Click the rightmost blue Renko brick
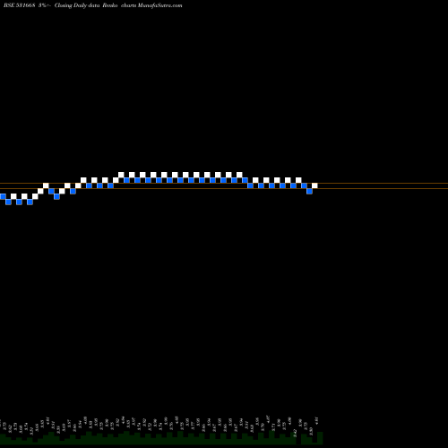This screenshot has width=448, height=448. (309, 191)
